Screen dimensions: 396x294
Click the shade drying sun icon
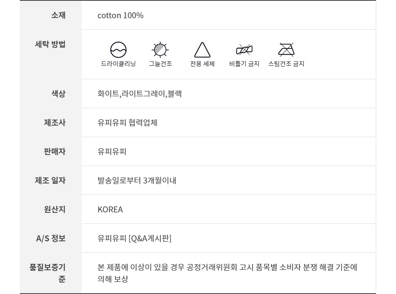coord(160,50)
